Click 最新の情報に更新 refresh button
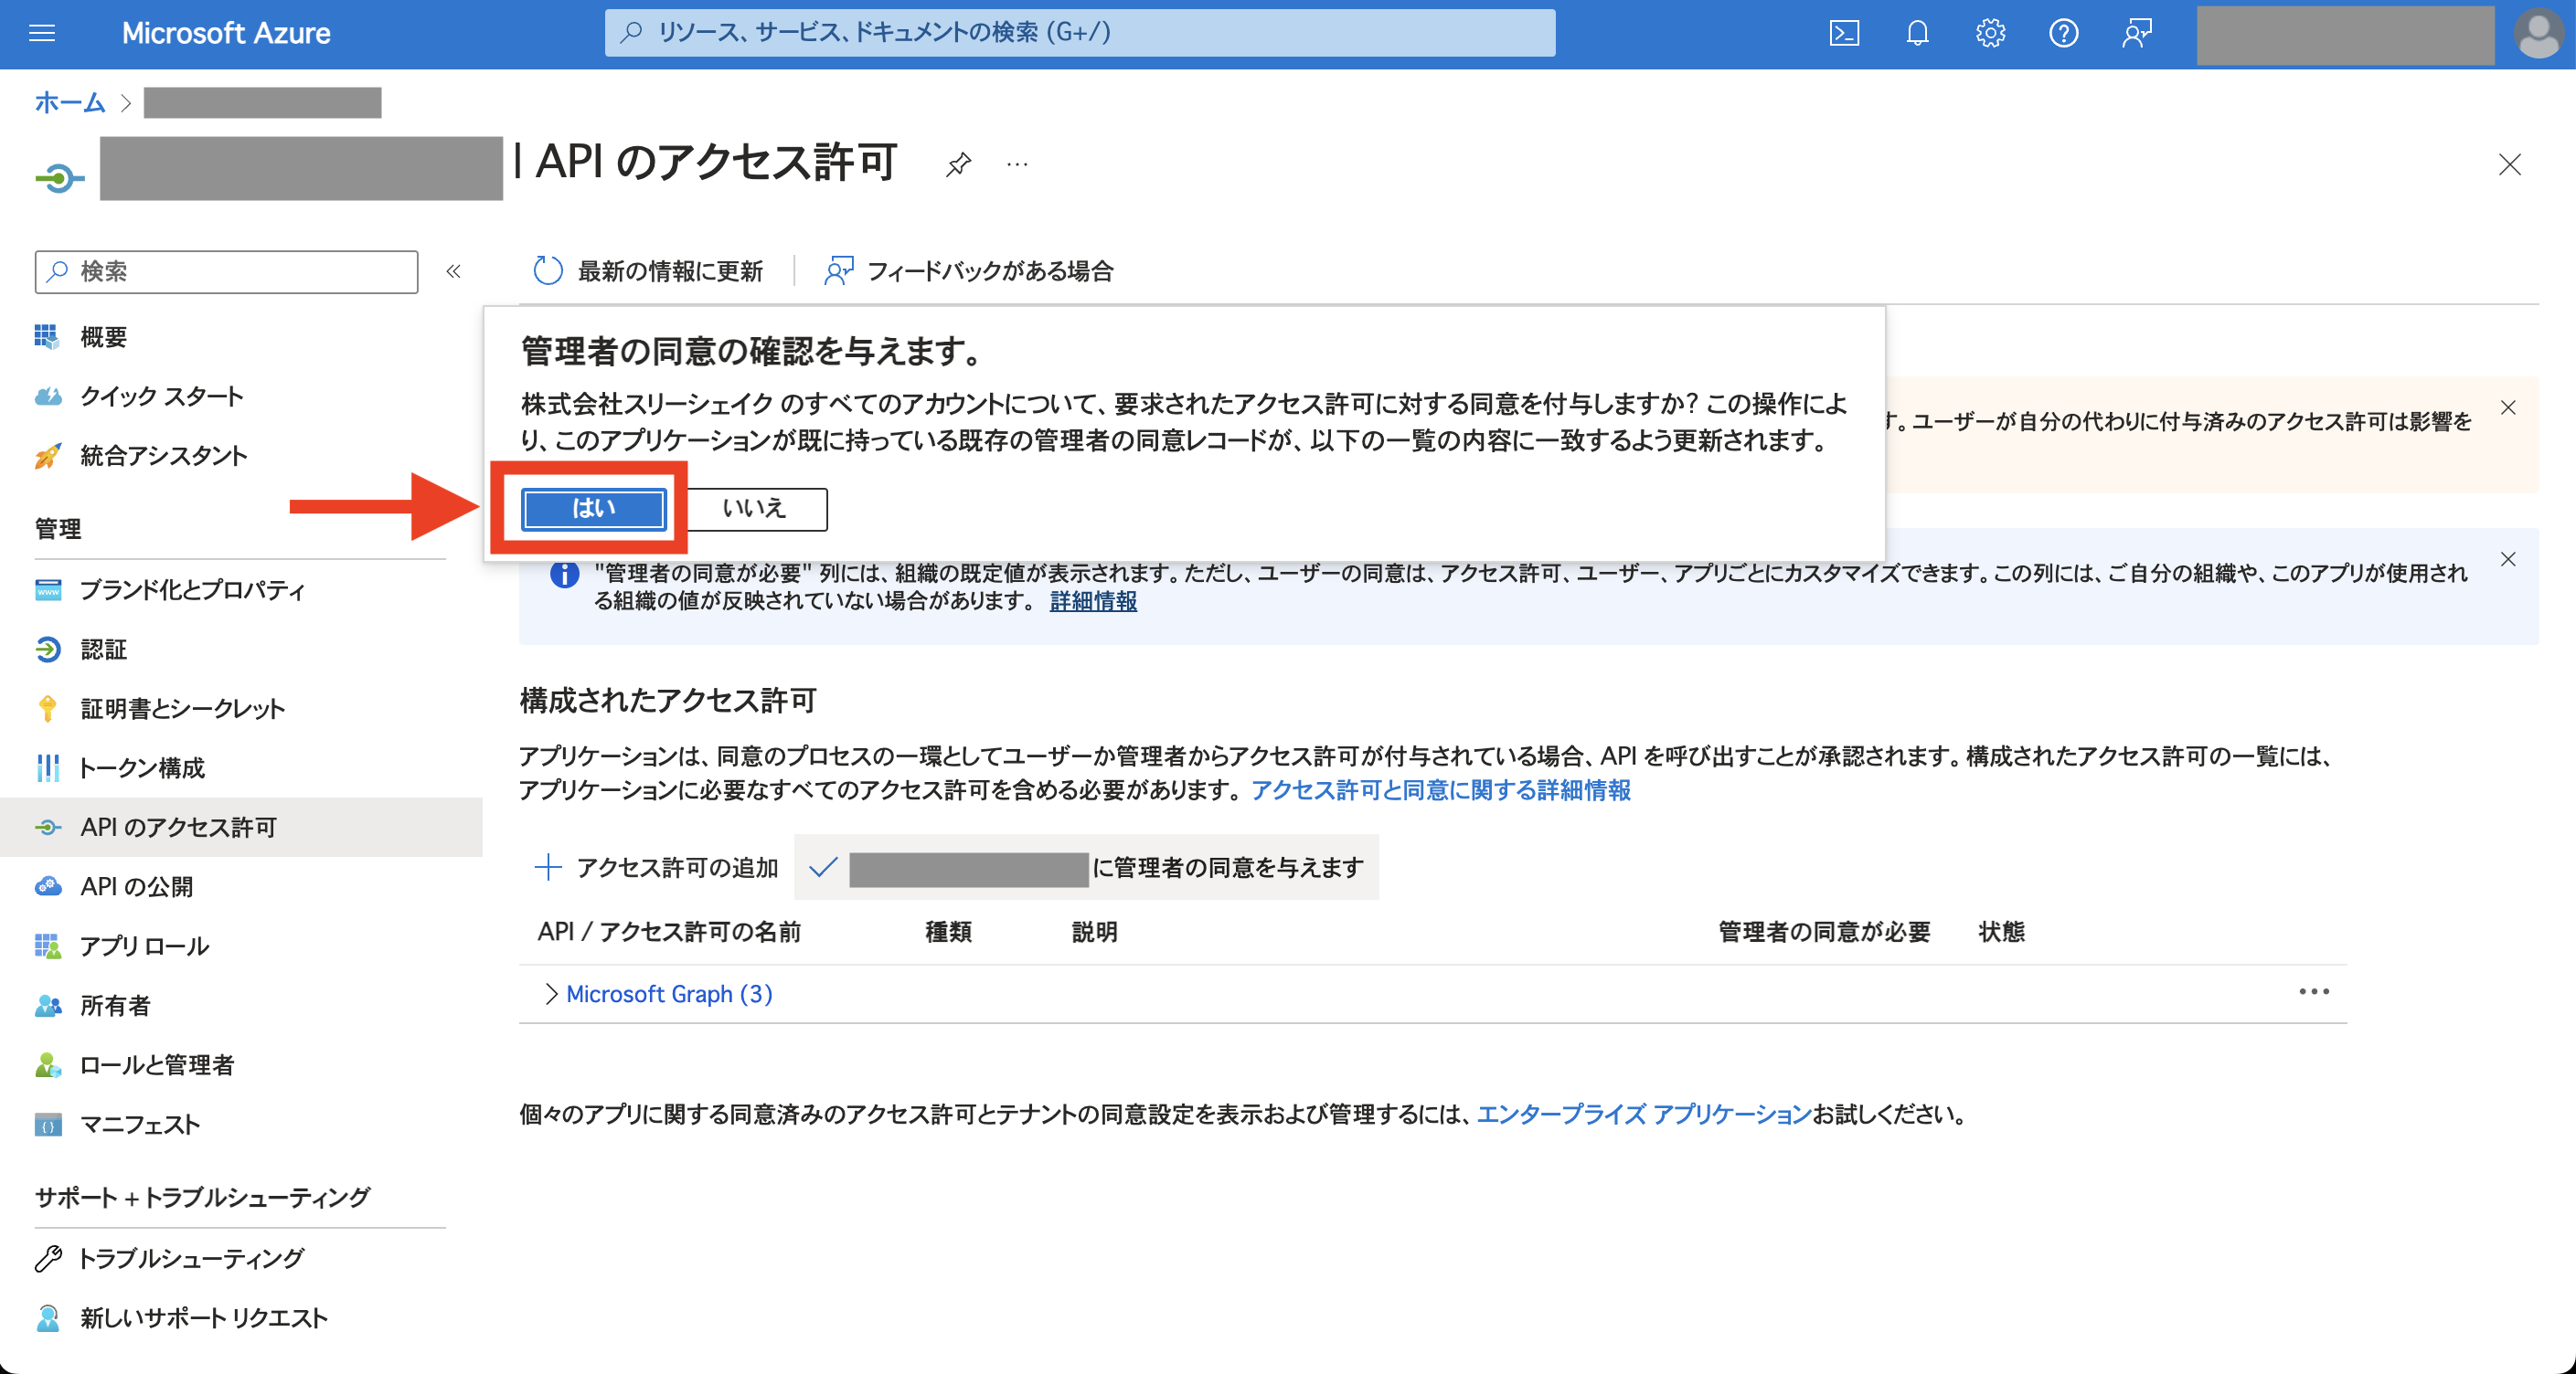2576x1374 pixels. coord(647,270)
